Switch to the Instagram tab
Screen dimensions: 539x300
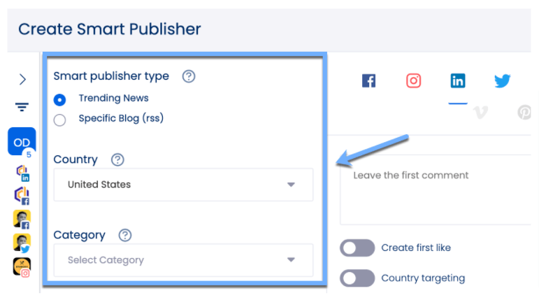[x=414, y=81]
